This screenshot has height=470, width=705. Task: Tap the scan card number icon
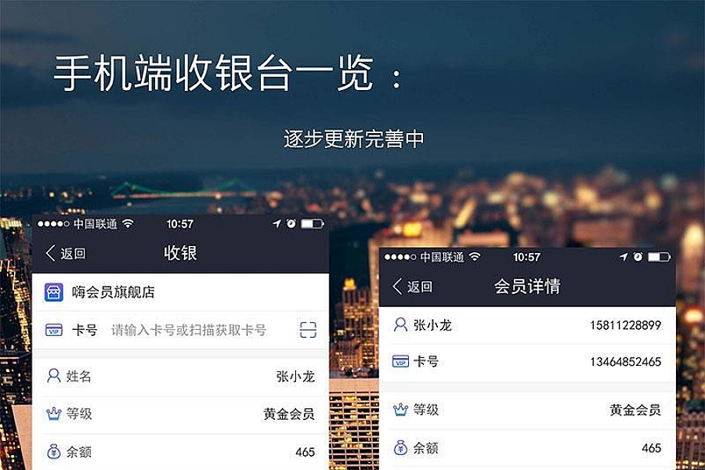(x=308, y=330)
